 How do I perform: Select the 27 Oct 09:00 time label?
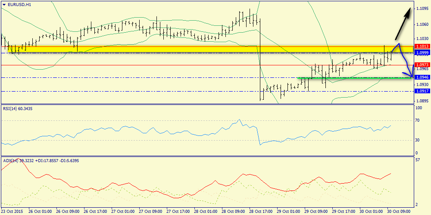(150, 212)
